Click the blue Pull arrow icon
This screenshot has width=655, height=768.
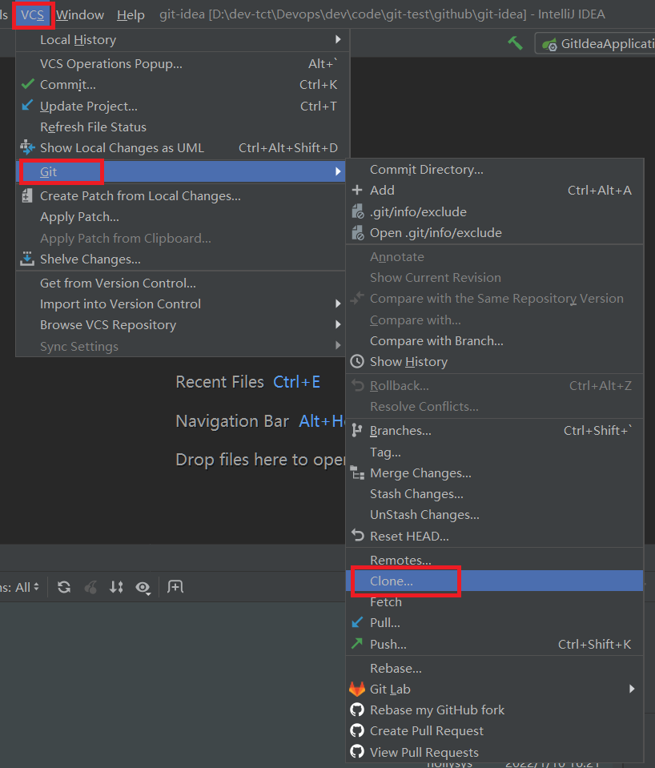tap(357, 622)
